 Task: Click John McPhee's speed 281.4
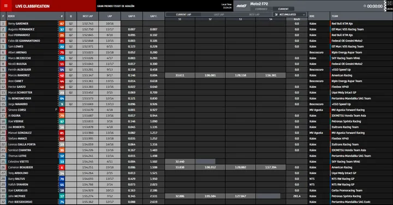pyautogui.click(x=297, y=196)
